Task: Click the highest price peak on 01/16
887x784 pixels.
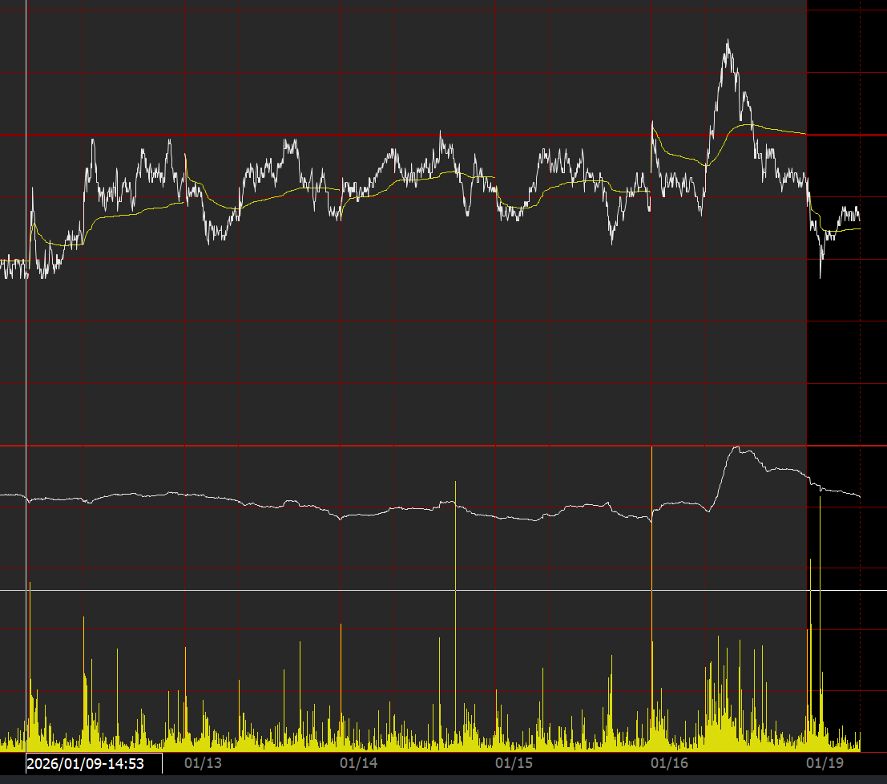Action: pyautogui.click(x=728, y=42)
